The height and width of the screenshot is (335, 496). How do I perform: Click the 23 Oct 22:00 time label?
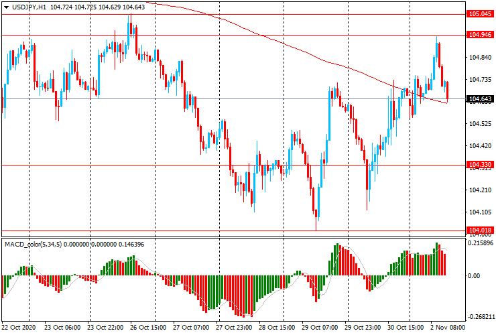(105, 327)
